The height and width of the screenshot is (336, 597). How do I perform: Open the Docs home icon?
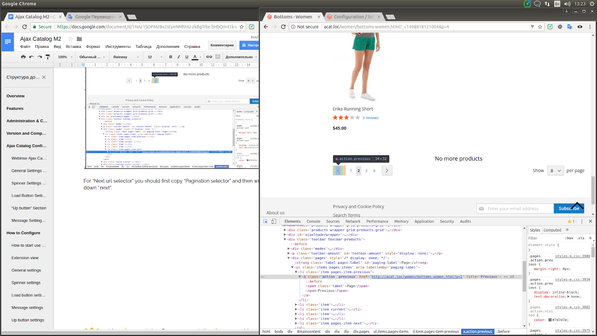(8, 42)
